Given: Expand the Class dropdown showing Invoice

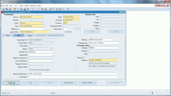Looking at the screenshot, I should (x=42, y=23).
